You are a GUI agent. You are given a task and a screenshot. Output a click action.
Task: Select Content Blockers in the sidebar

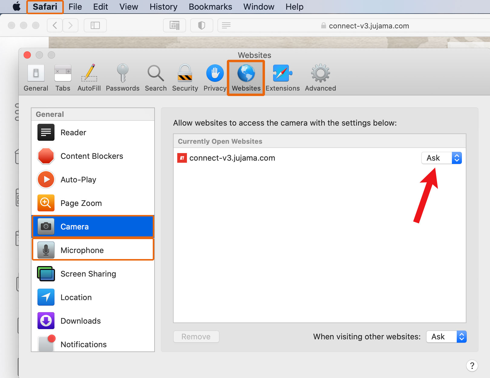pyautogui.click(x=93, y=156)
